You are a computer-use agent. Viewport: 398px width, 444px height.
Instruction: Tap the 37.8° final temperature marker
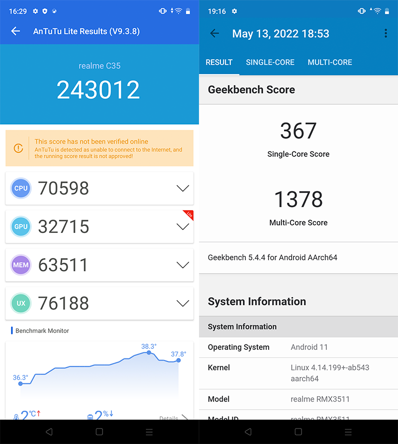coord(178,360)
